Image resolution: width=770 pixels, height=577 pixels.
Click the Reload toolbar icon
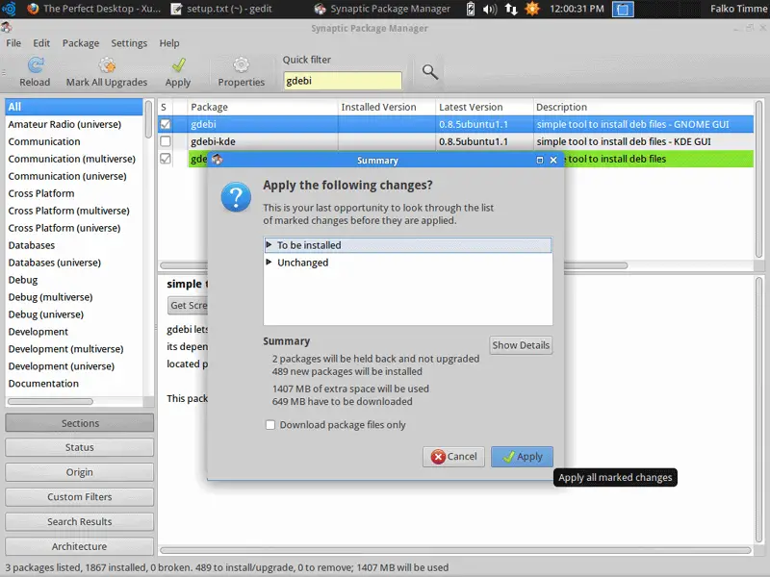(x=35, y=64)
